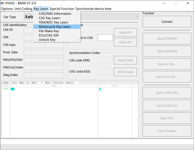Click the Load From File button
The height and width of the screenshot is (150, 194).
[x=167, y=77]
